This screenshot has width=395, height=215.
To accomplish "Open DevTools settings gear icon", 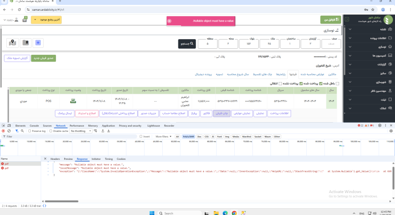I will 380,125.
